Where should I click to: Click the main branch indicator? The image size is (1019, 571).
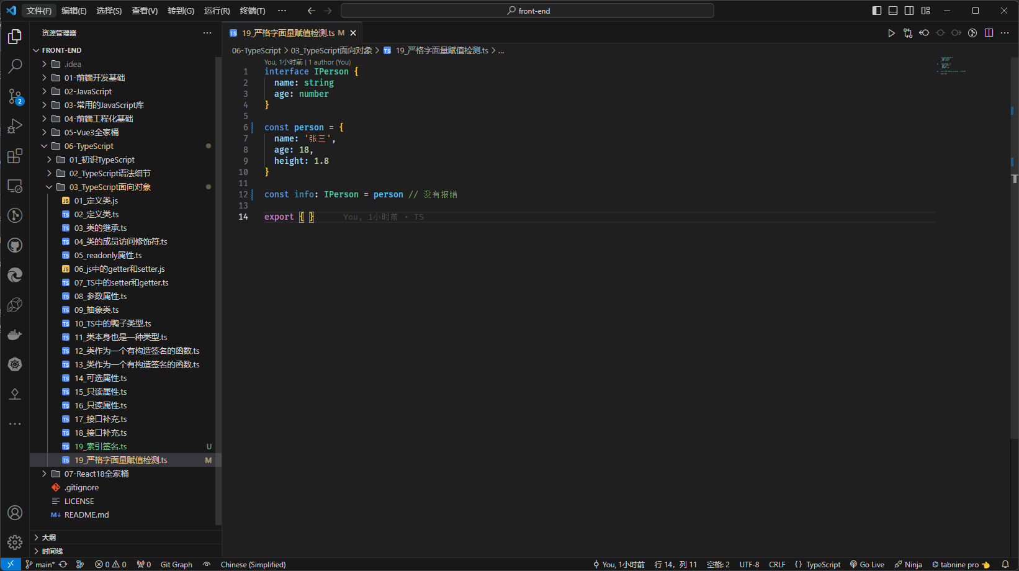click(40, 564)
